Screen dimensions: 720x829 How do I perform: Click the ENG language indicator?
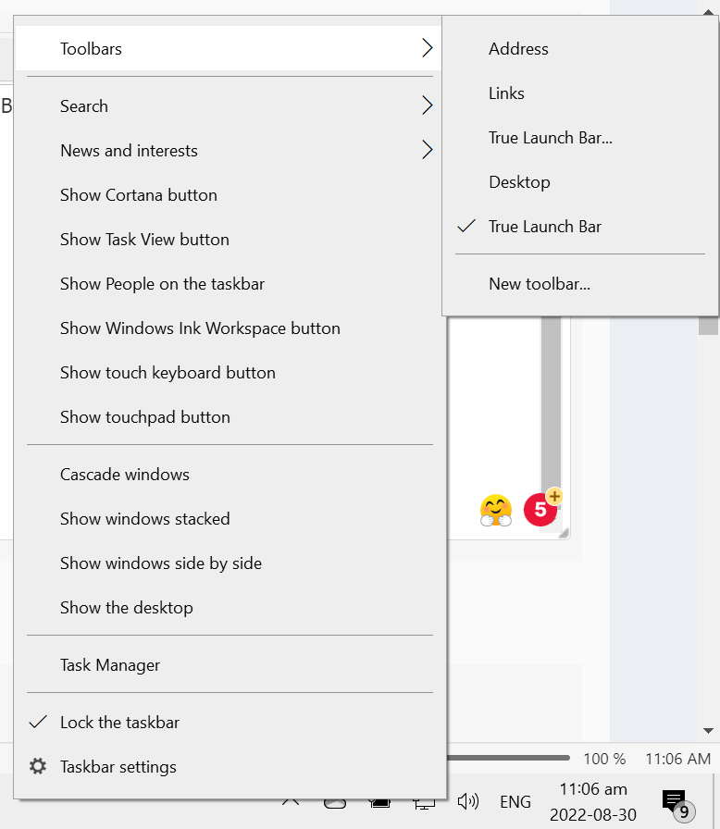[515, 802]
